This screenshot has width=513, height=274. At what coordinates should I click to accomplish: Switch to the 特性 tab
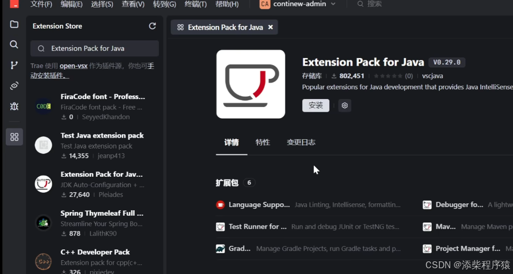(x=263, y=142)
